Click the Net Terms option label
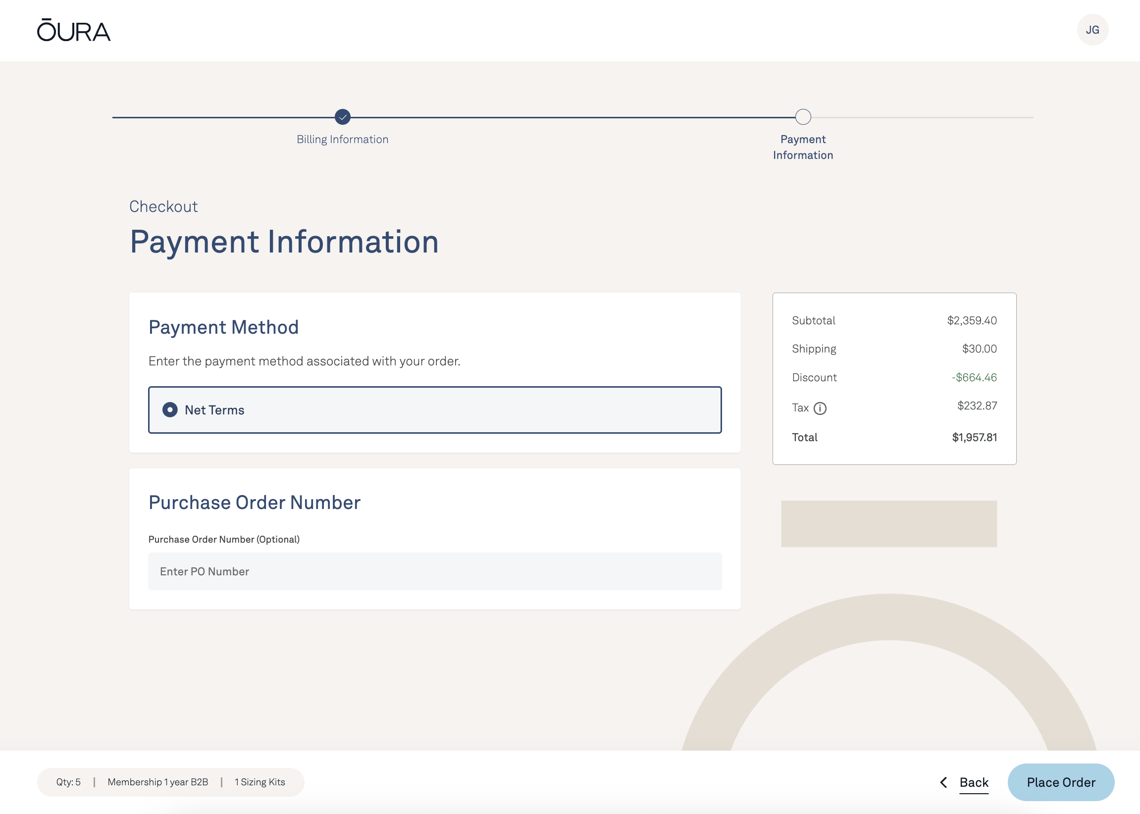This screenshot has height=814, width=1140. [214, 410]
